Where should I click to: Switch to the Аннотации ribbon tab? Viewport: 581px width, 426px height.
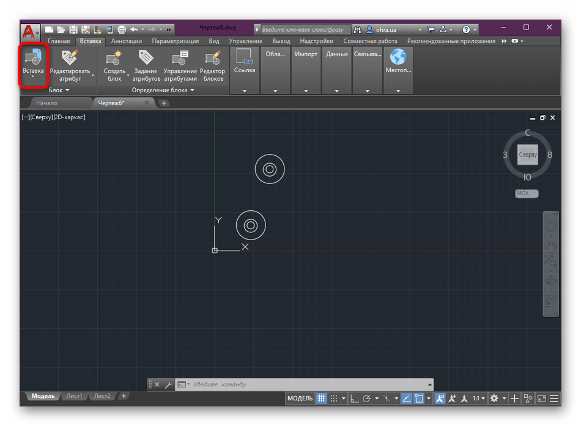[126, 41]
